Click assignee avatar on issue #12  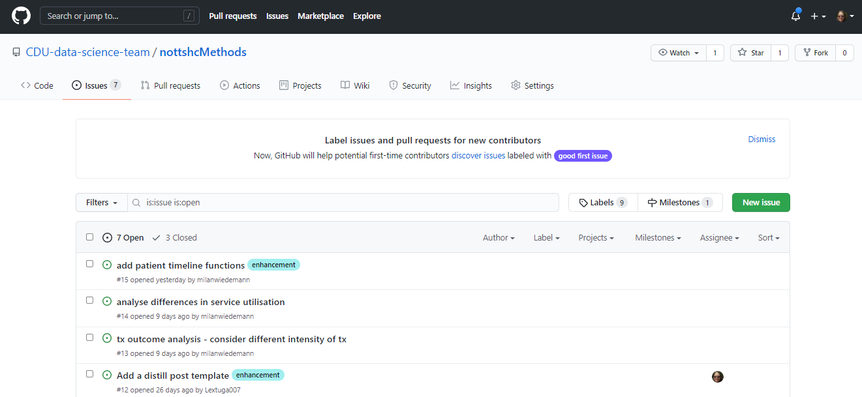718,377
